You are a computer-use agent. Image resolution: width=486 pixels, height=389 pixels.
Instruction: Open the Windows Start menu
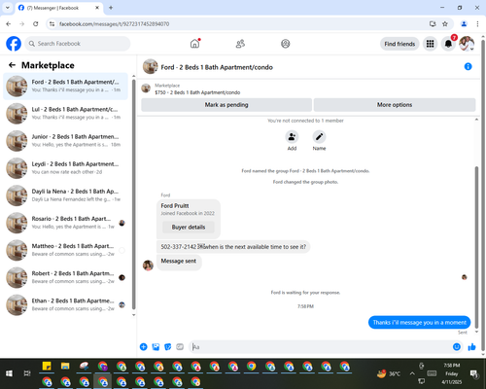click(x=9, y=373)
